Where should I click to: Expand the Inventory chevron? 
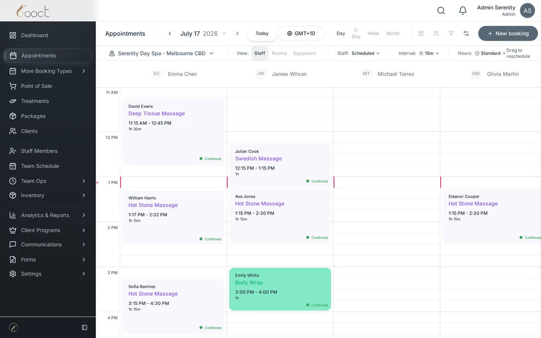84,195
